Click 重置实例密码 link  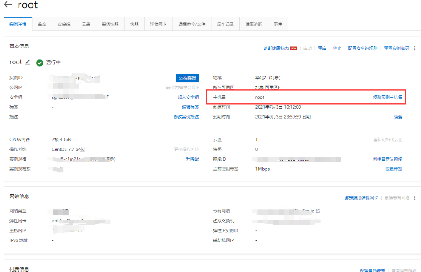coord(397,48)
